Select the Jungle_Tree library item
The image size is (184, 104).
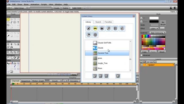point(107,63)
